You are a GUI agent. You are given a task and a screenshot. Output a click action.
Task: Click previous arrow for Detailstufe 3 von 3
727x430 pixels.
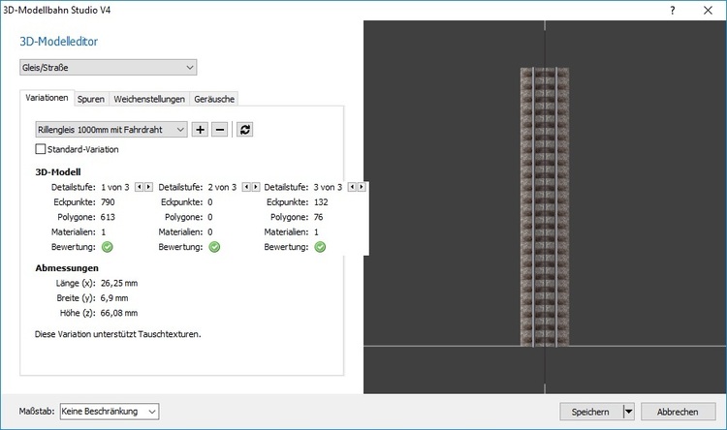(x=352, y=187)
